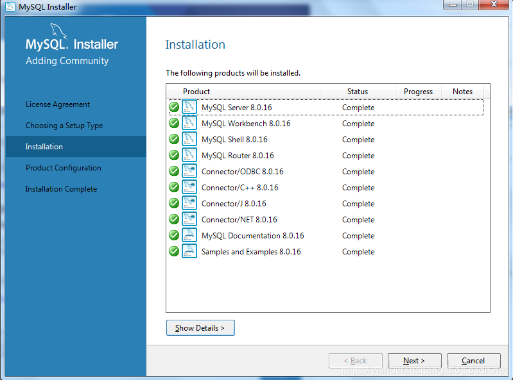The height and width of the screenshot is (380, 513).
Task: Click the MySQL Documentation 8.0.16 product icon
Action: pyautogui.click(x=189, y=235)
